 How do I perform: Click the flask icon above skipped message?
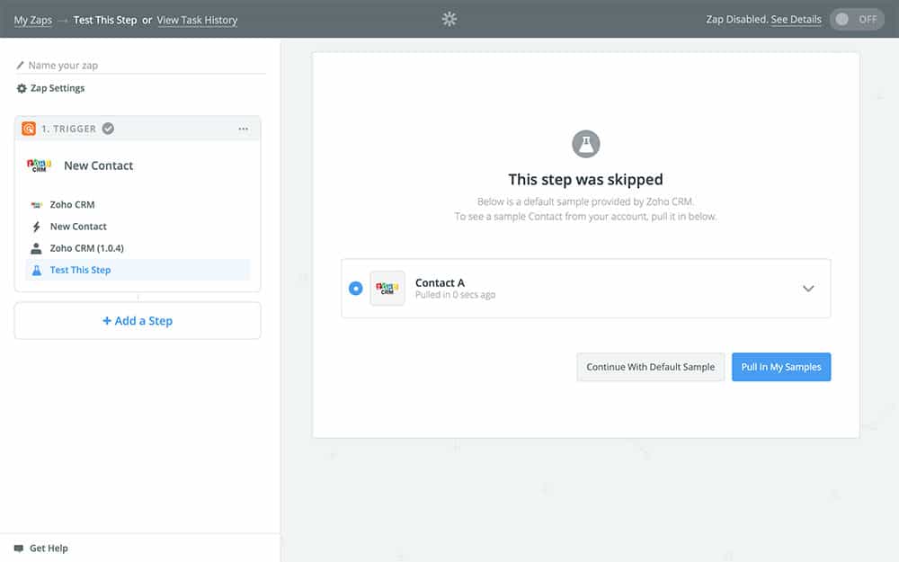[585, 143]
